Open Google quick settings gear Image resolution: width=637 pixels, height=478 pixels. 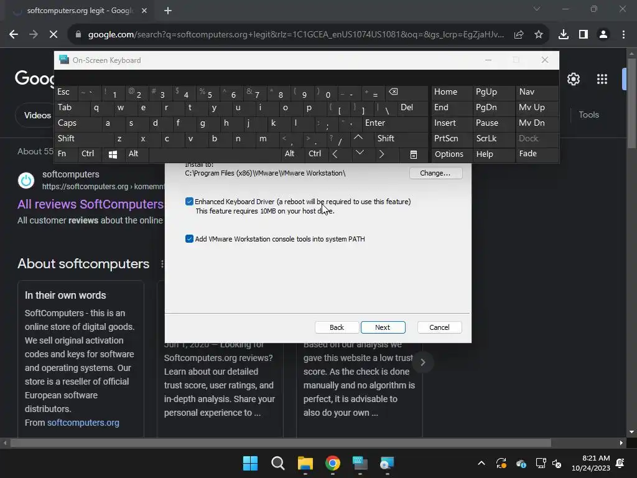pyautogui.click(x=574, y=79)
